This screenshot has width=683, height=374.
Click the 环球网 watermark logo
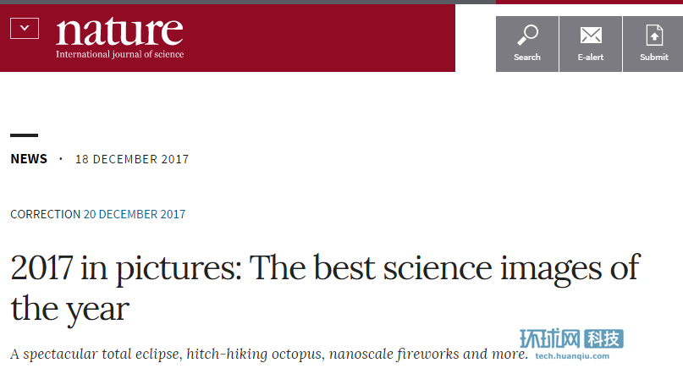pyautogui.click(x=551, y=340)
